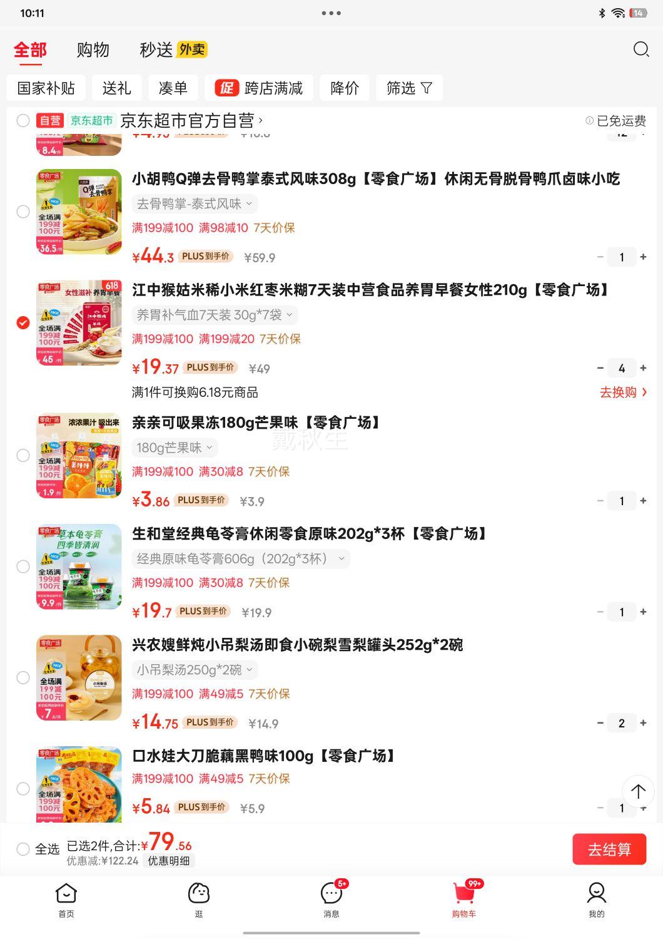Switch to the 秒送 外卖 tab
This screenshot has height=939, width=663.
click(173, 50)
